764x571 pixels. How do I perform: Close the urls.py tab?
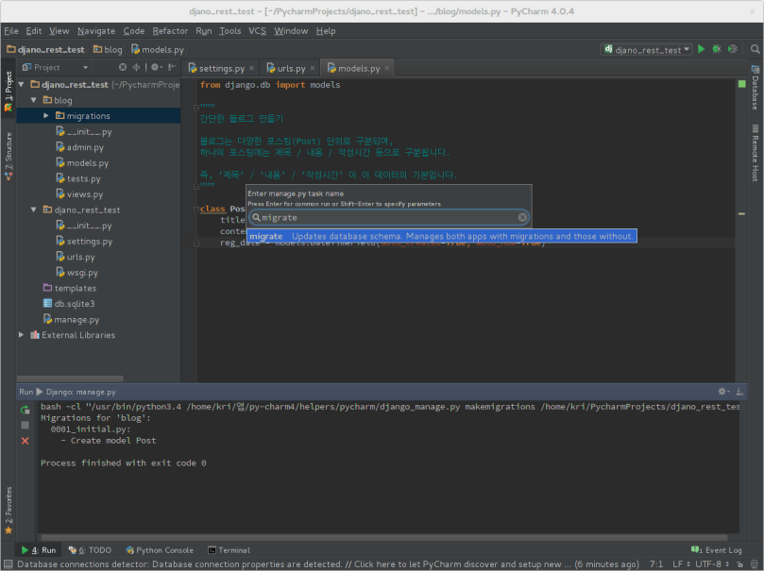coord(313,68)
